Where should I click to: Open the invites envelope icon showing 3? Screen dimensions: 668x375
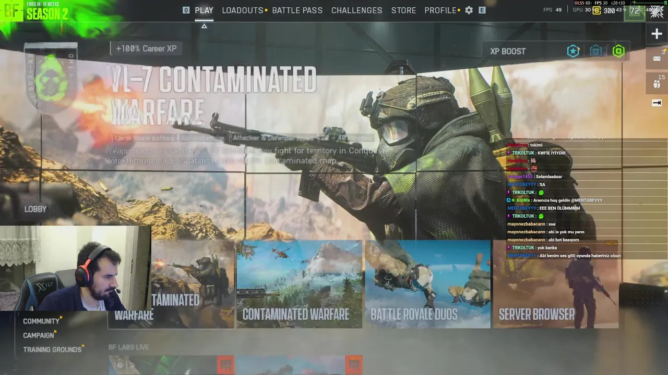tap(657, 57)
